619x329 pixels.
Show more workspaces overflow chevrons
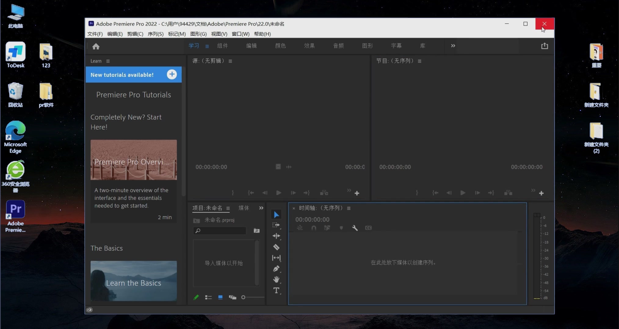point(453,46)
